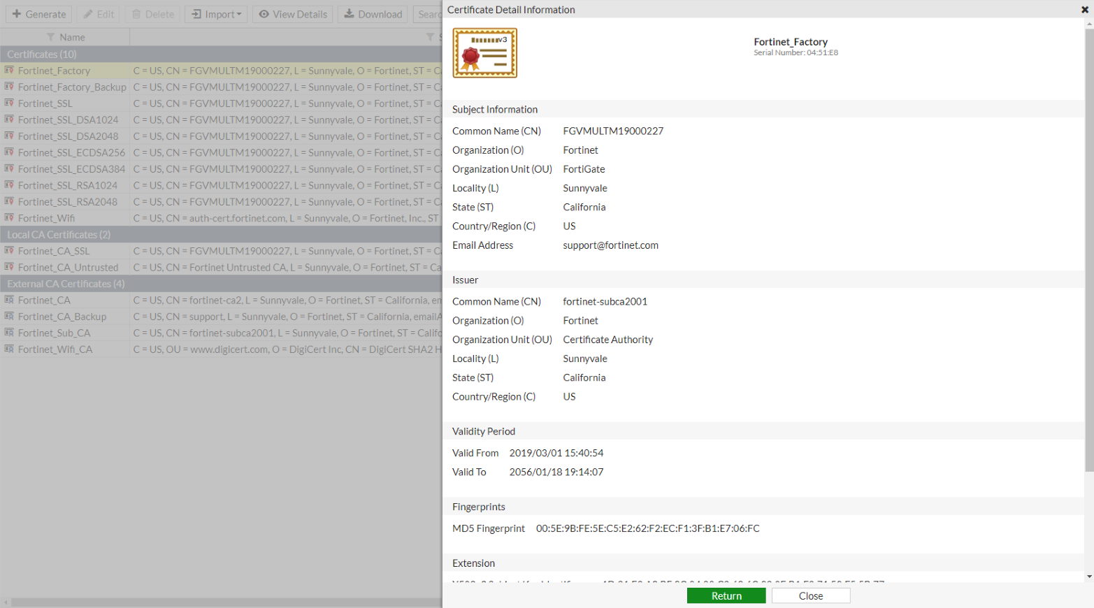Click the filter icon in Name column header
The height and width of the screenshot is (608, 1094).
[50, 37]
